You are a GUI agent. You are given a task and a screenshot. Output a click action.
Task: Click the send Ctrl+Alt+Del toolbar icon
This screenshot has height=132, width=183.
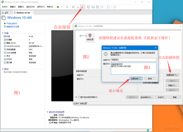coord(67,7)
